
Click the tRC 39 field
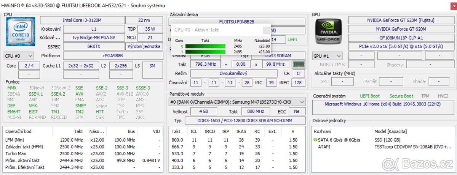pyautogui.click(x=271, y=82)
